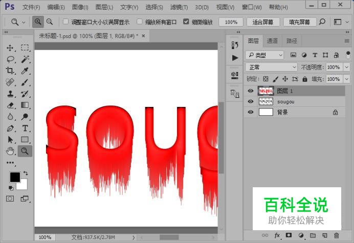This screenshot has height=243, width=354.
Task: Open the Actions panel play icon
Action: pos(235,58)
